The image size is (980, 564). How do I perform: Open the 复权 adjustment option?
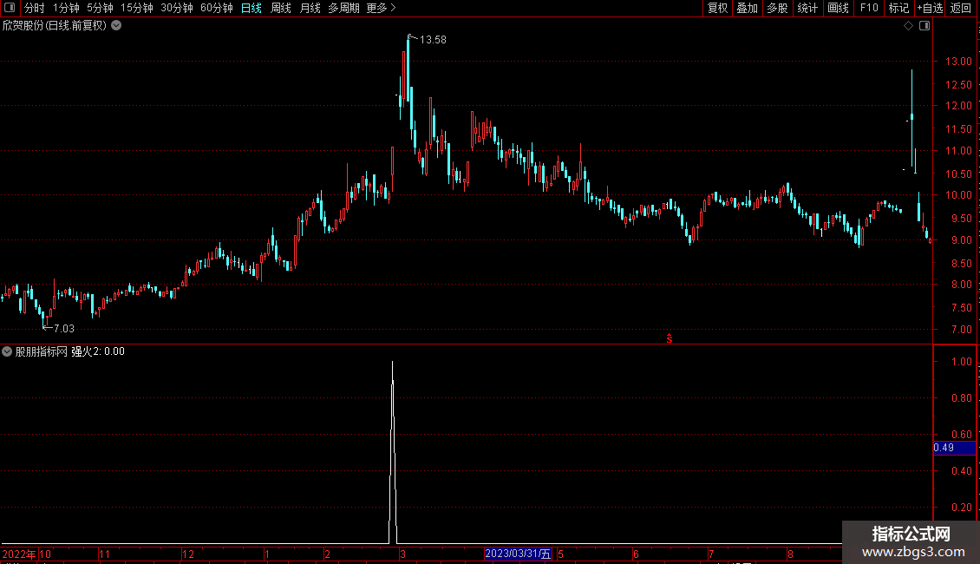tap(717, 8)
